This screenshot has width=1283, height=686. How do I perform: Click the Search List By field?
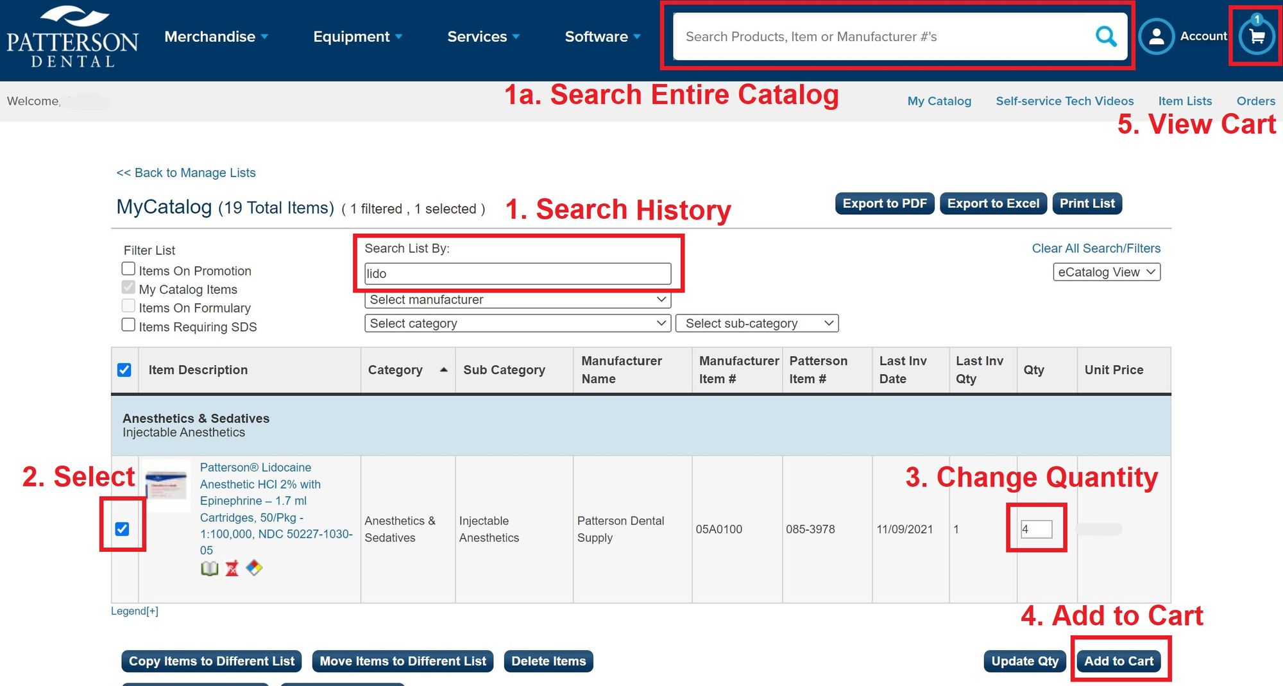[518, 273]
